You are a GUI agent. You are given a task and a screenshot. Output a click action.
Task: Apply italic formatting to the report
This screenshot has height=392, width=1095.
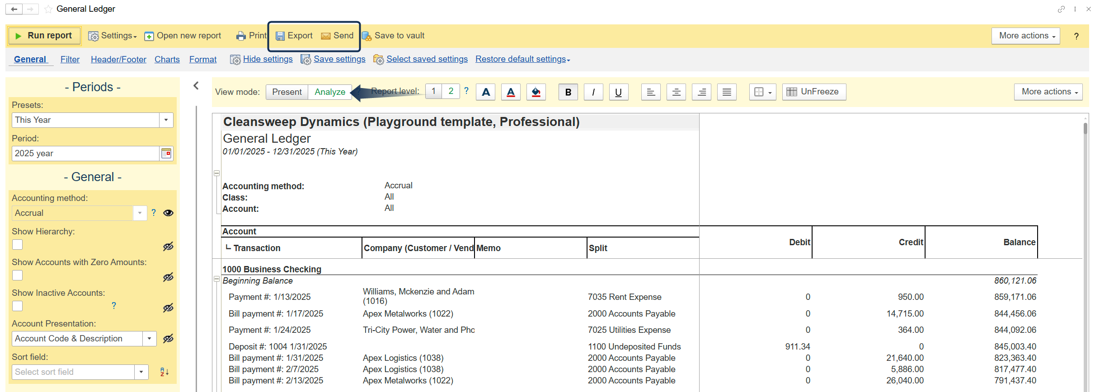click(593, 92)
